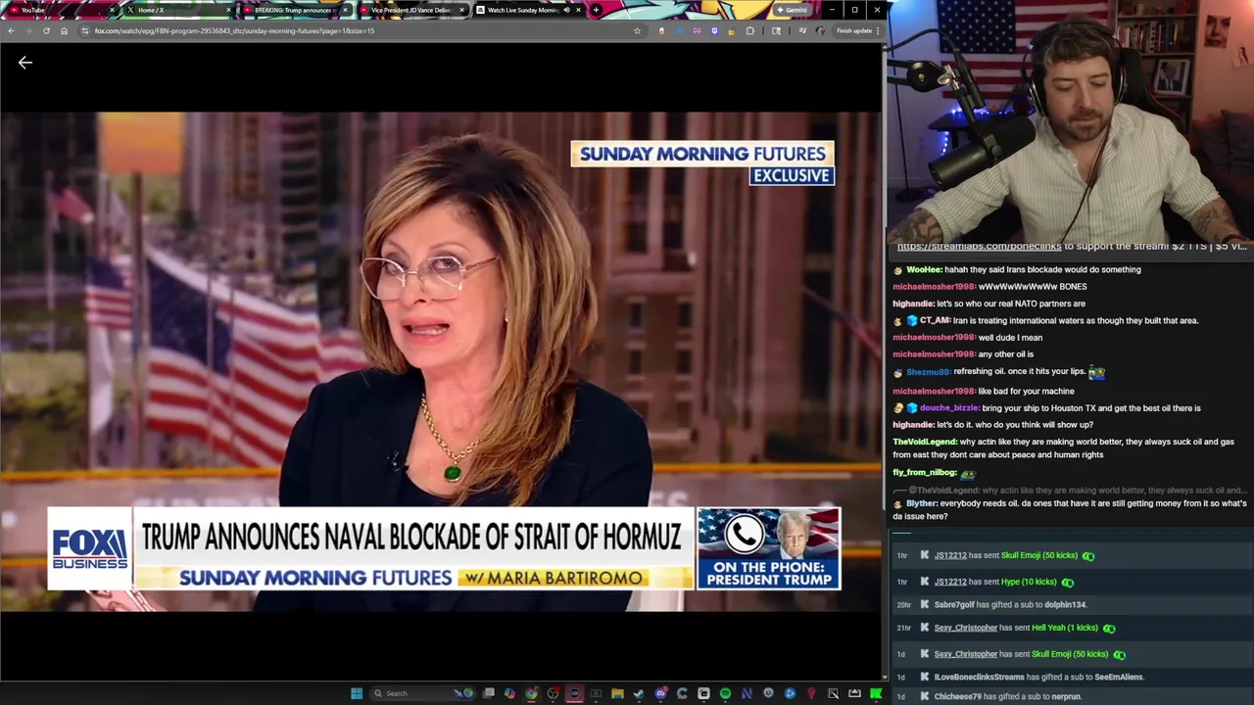
Task: Close the Vice President JD Vance tab
Action: [x=462, y=10]
